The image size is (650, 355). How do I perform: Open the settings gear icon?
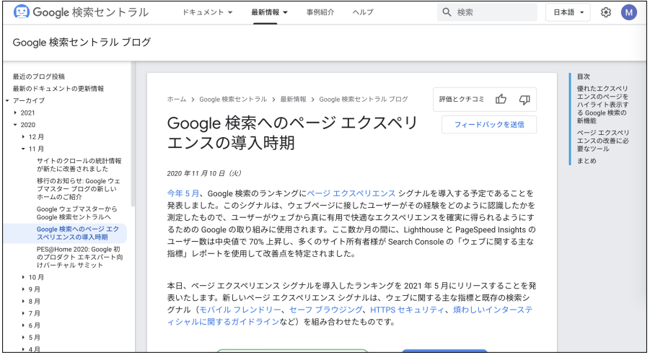606,12
